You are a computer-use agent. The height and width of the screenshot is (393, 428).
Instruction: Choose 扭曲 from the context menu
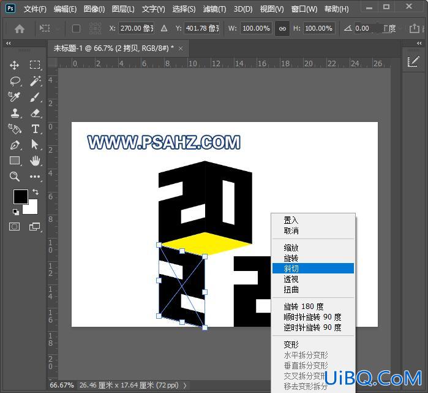click(x=313, y=289)
